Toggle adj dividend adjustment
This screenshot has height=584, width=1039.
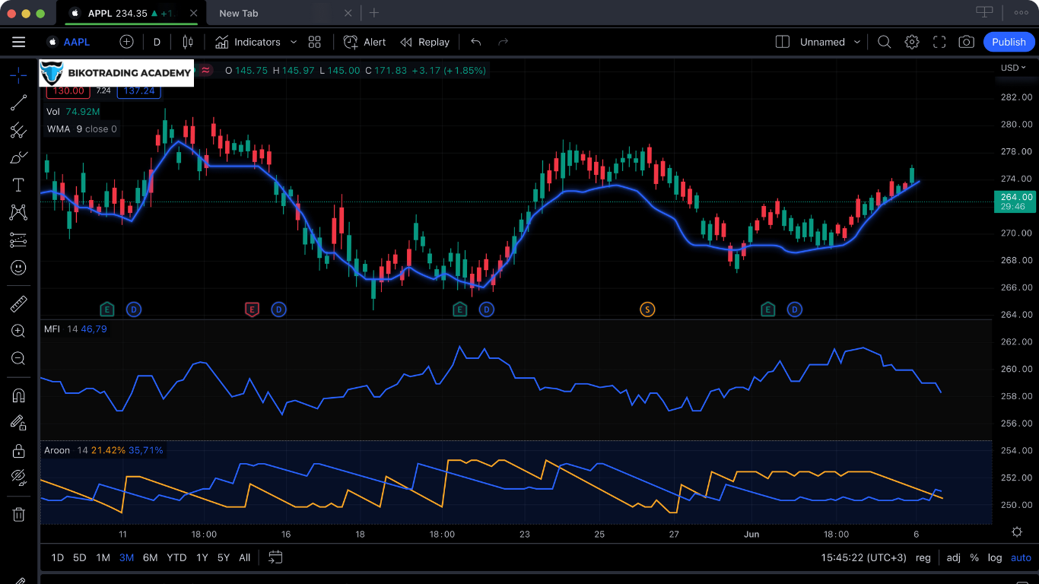953,557
